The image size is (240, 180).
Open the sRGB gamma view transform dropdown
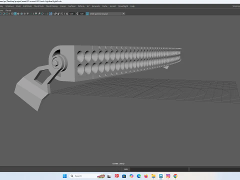[x=107, y=13]
